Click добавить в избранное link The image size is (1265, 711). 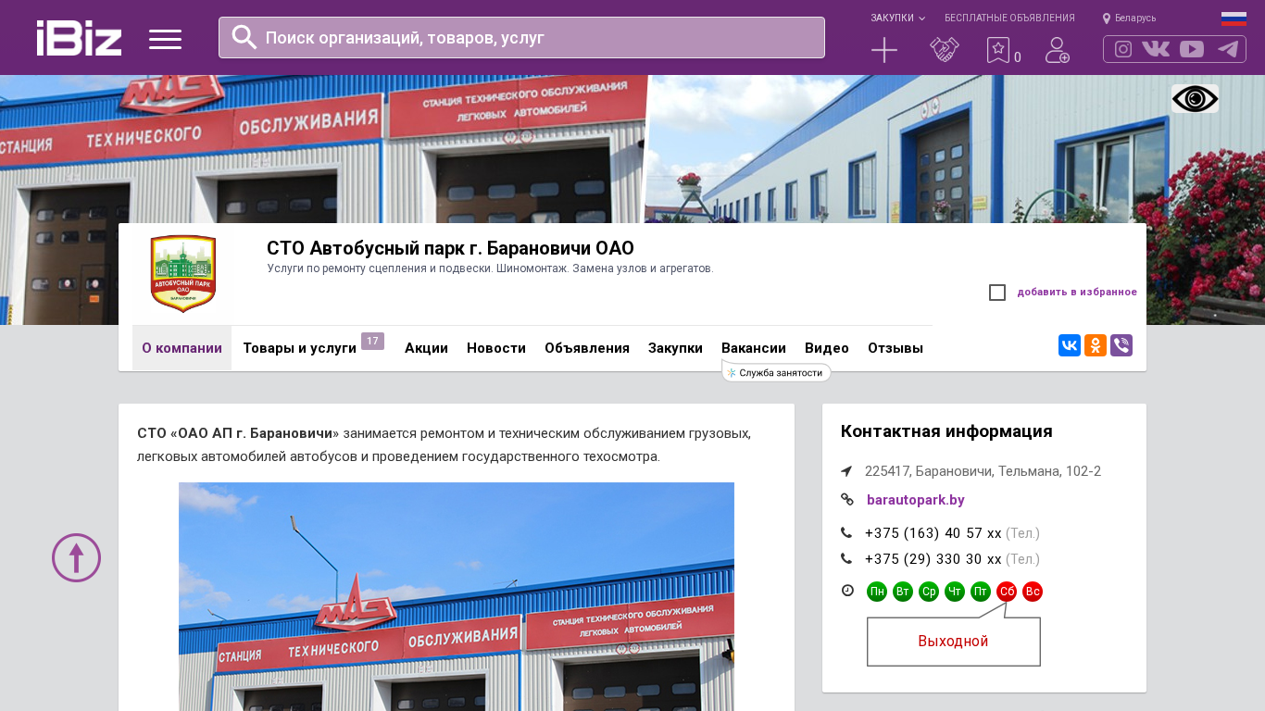coord(1077,293)
